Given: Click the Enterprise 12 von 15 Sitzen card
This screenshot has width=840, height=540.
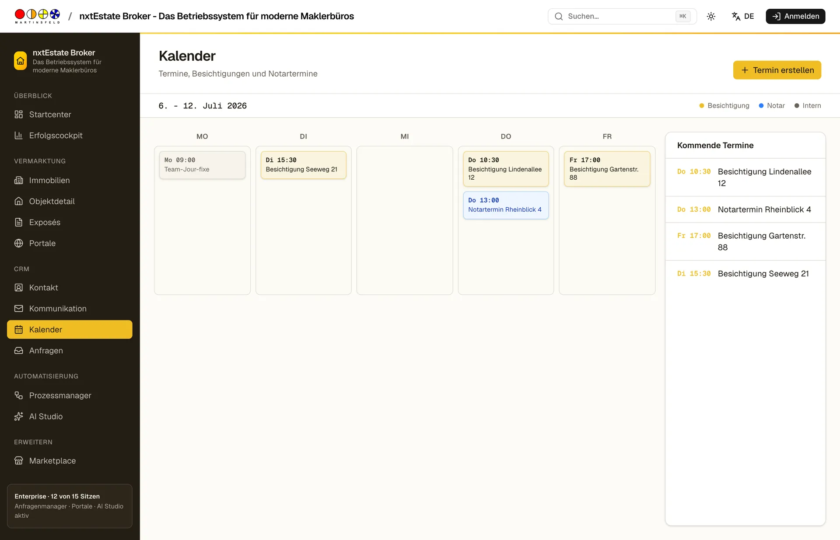Looking at the screenshot, I should pyautogui.click(x=70, y=506).
